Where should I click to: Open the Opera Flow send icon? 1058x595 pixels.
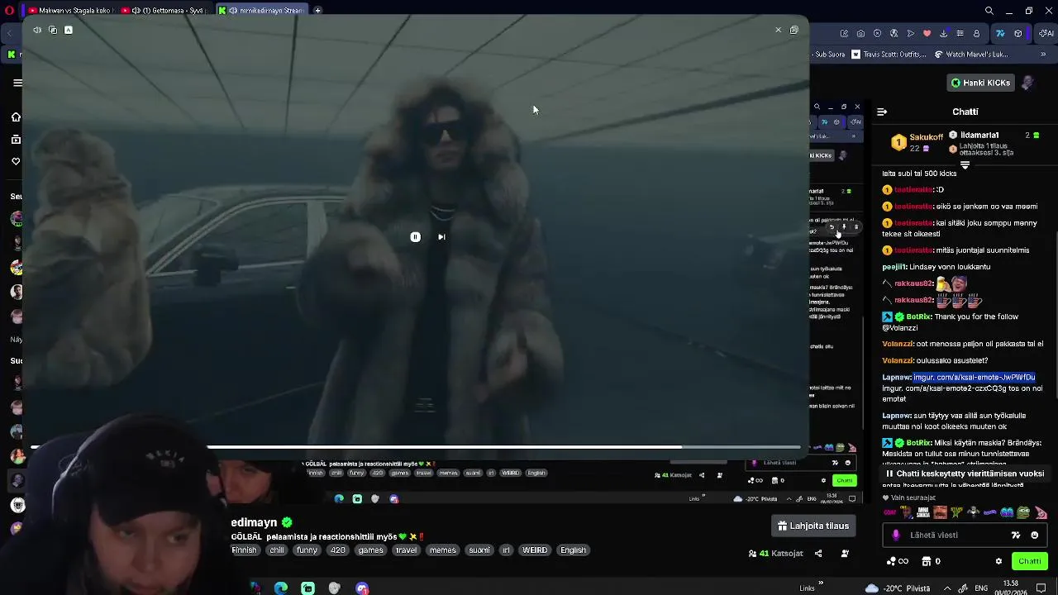(910, 34)
